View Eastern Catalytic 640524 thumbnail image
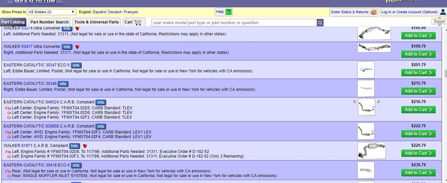The image size is (447, 183). [367, 107]
